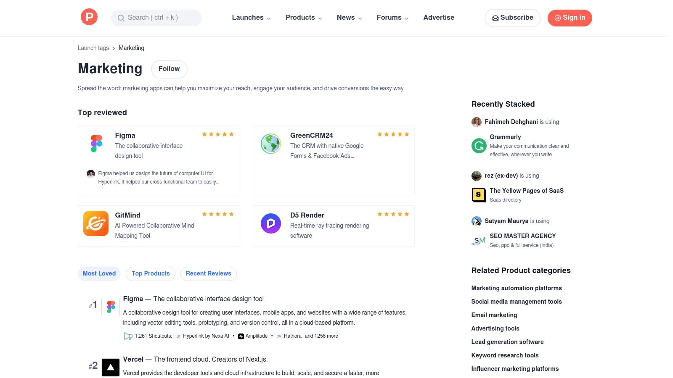Open the Email marketing category link

pyautogui.click(x=494, y=315)
